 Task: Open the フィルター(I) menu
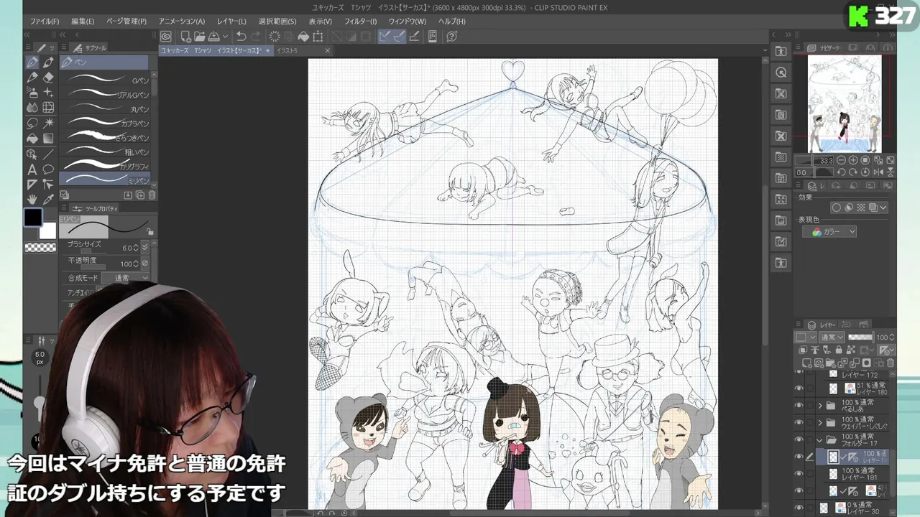pos(360,22)
